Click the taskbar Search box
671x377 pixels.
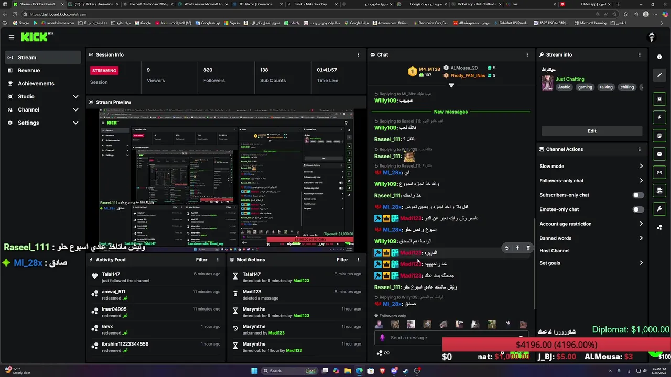click(x=289, y=371)
